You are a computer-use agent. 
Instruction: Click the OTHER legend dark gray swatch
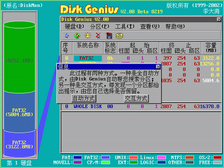coord(189,162)
